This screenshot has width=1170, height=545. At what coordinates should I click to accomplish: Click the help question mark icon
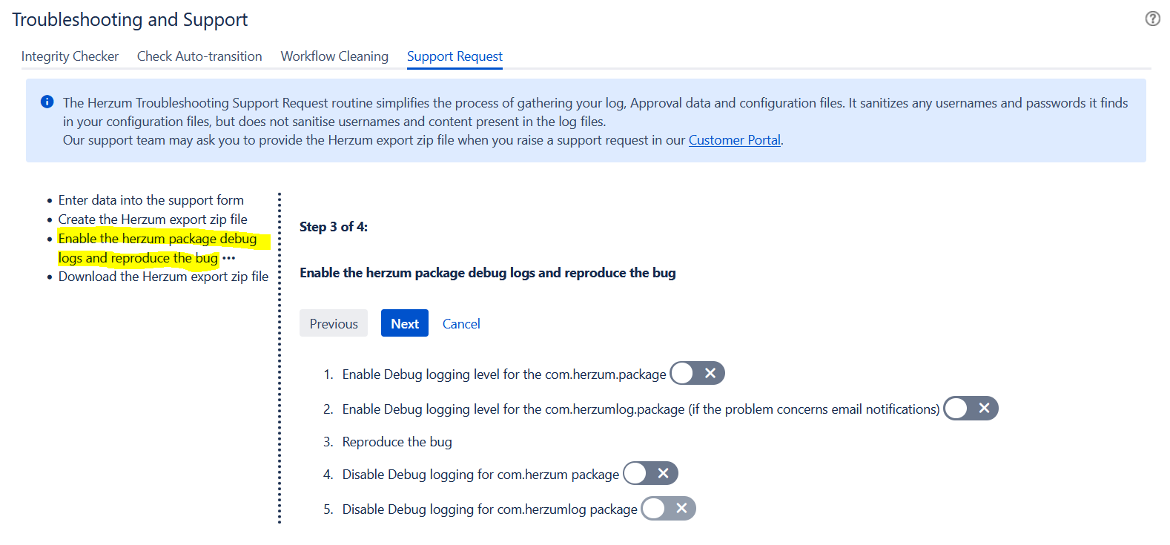(x=1152, y=19)
